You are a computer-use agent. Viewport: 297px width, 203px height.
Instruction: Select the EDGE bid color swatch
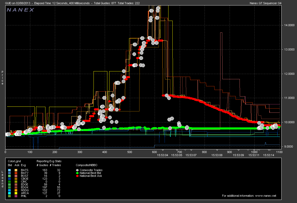pos(10,184)
